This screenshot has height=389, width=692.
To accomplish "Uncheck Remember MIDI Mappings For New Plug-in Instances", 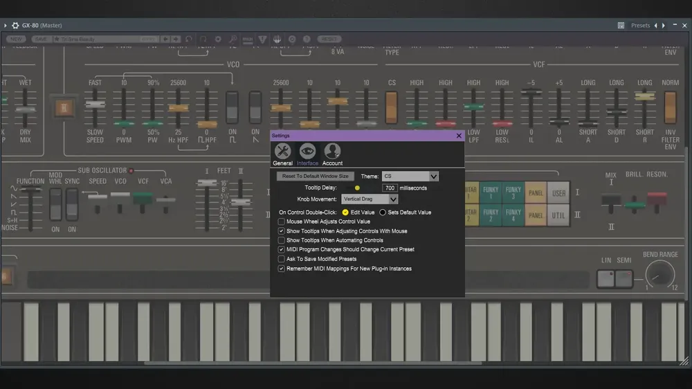I will [x=281, y=269].
